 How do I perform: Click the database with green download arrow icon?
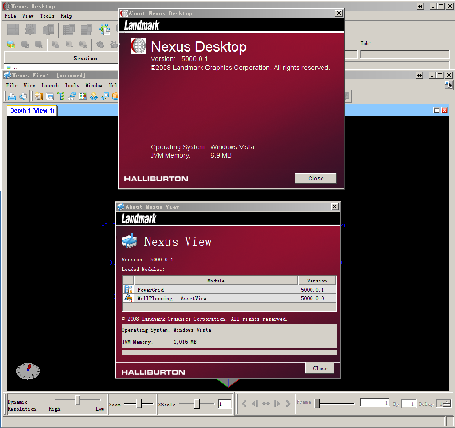pos(11,45)
